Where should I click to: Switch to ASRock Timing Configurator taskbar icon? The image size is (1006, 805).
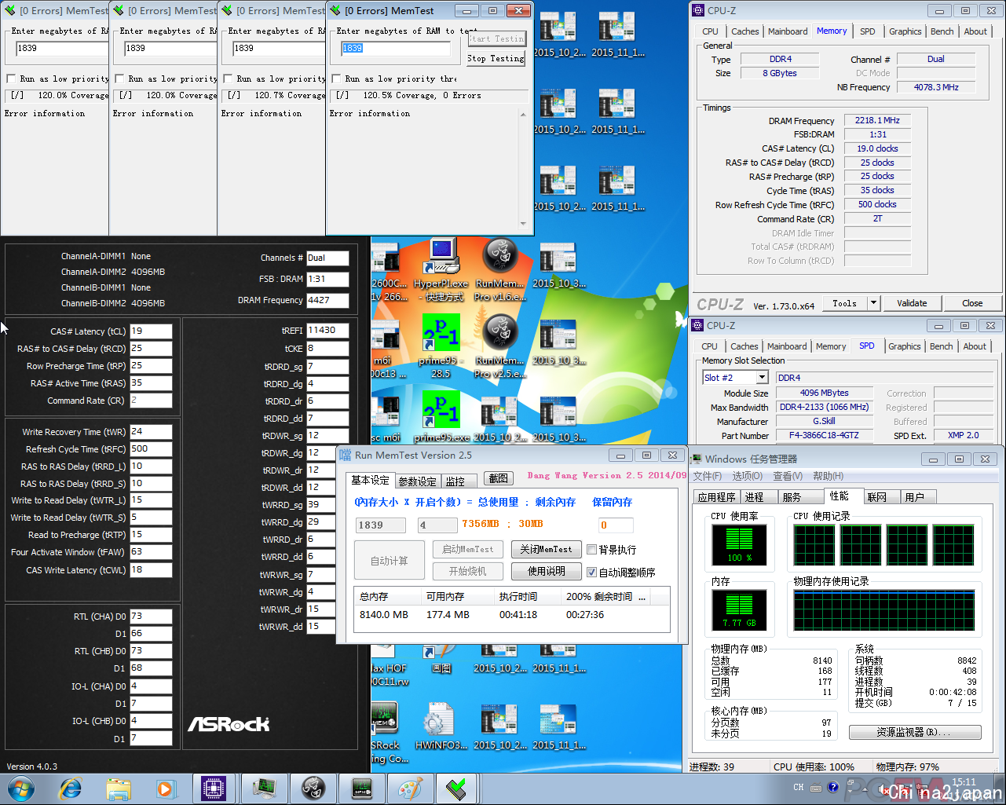tap(362, 789)
